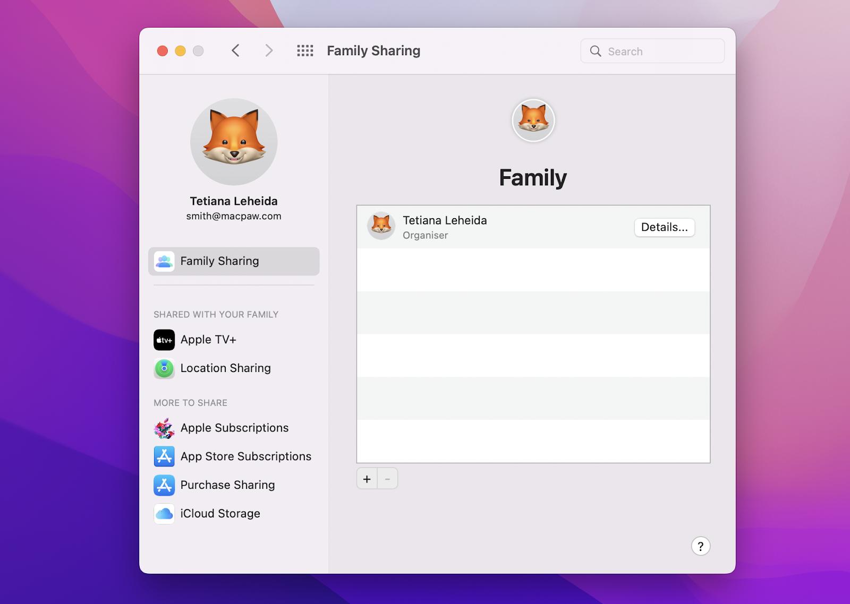Image resolution: width=850 pixels, height=604 pixels.
Task: Select Family Sharing in the sidebar
Action: 234,261
